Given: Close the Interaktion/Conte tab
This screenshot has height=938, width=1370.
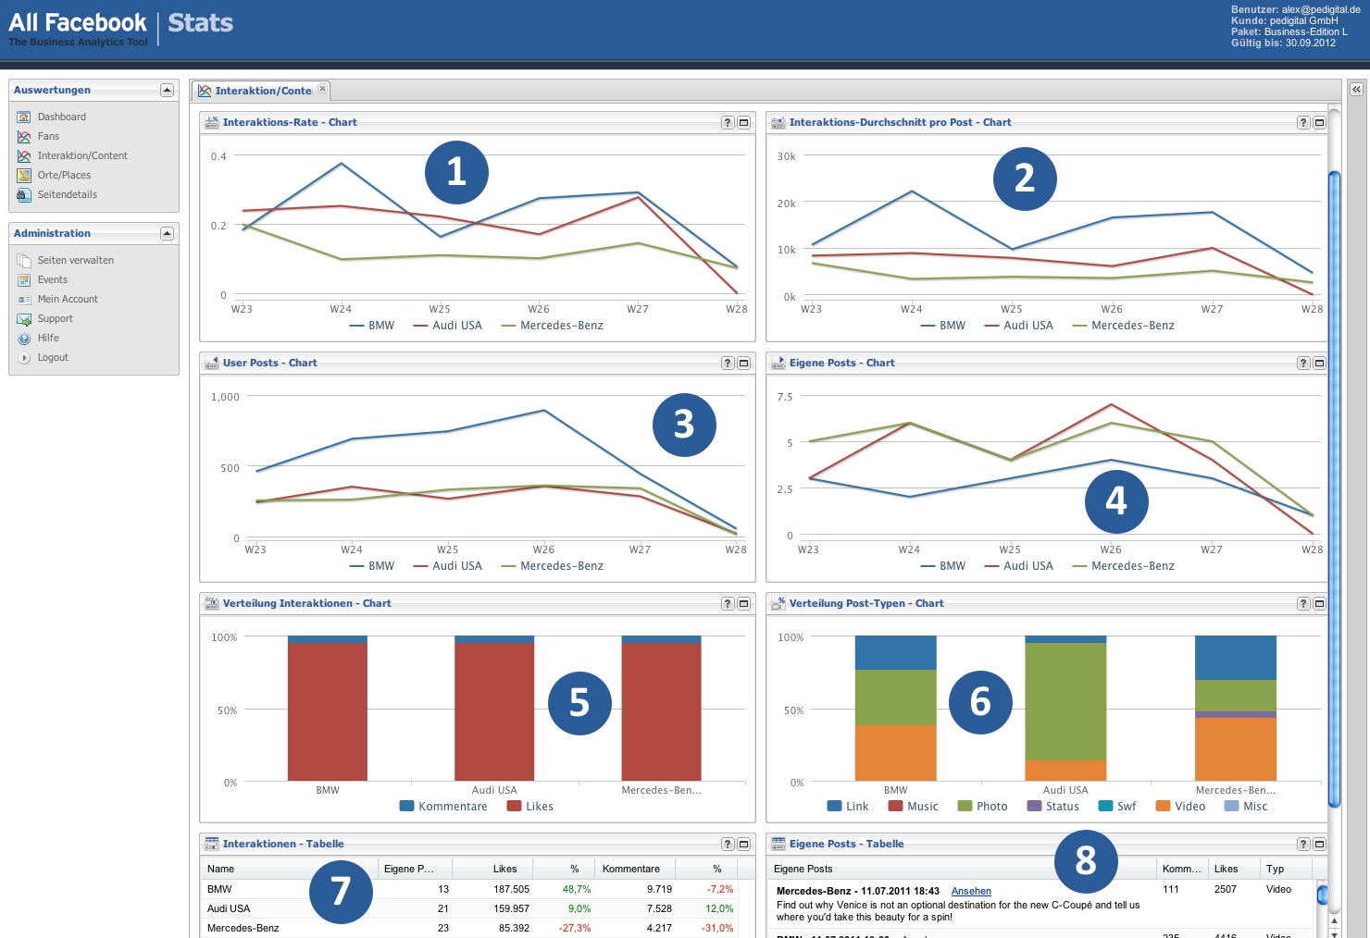Looking at the screenshot, I should (322, 89).
